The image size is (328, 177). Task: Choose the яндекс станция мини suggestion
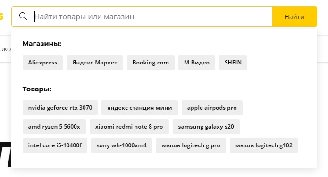pyautogui.click(x=140, y=108)
